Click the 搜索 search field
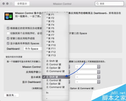 [x=109, y=4]
